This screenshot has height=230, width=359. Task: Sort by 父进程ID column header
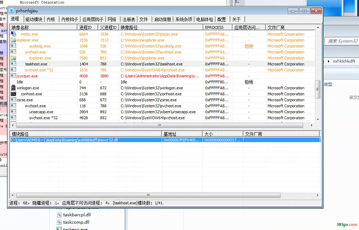[108, 27]
